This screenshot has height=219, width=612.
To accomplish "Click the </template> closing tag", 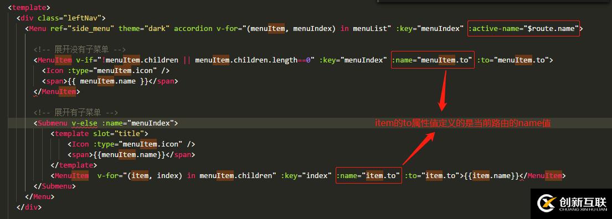I will [x=74, y=165].
